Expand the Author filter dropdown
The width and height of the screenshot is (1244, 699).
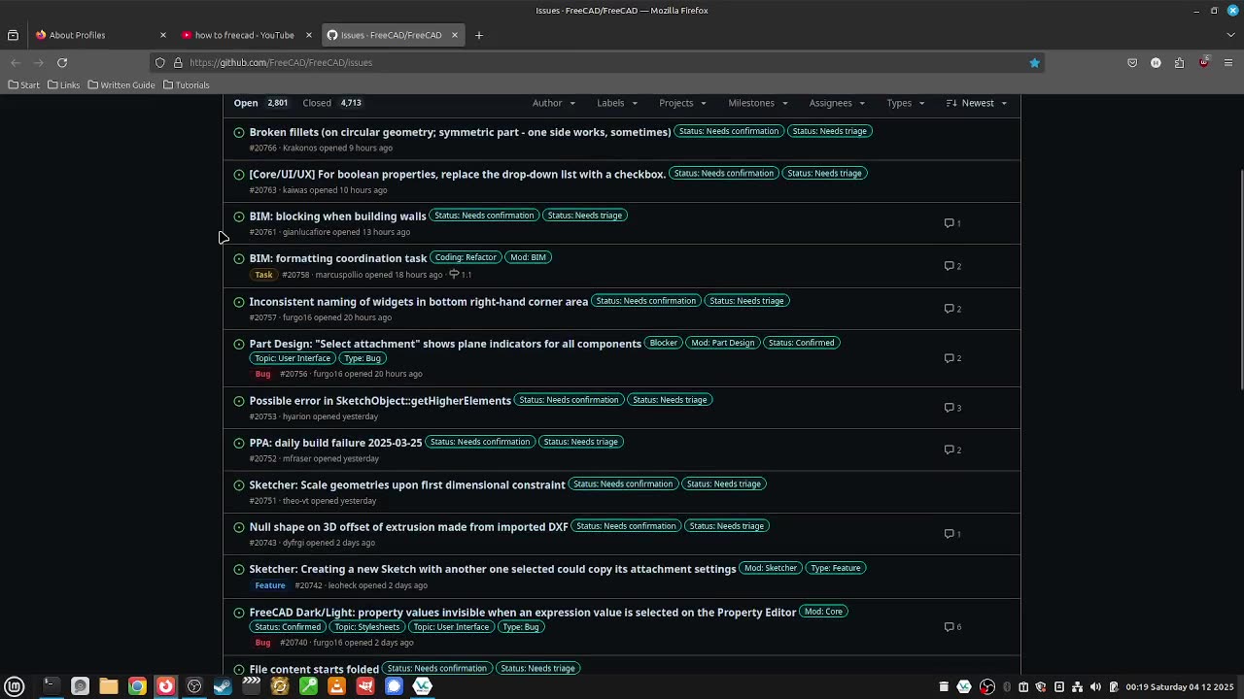pyautogui.click(x=554, y=103)
